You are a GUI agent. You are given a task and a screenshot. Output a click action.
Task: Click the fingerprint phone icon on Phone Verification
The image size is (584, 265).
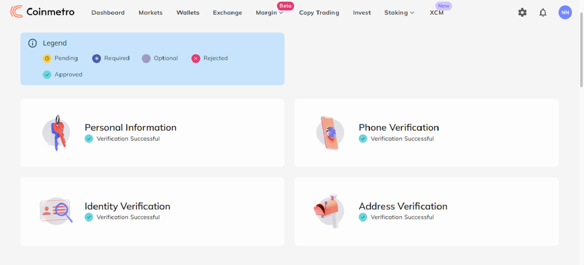330,133
